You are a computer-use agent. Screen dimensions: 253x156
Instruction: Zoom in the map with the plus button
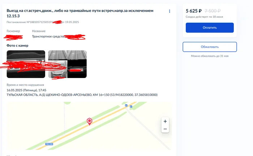(x=165, y=121)
